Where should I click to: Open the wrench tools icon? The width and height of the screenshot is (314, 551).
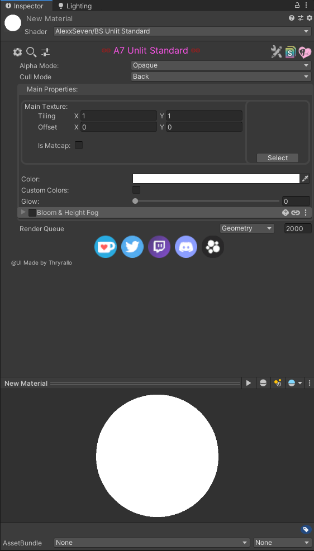click(277, 52)
